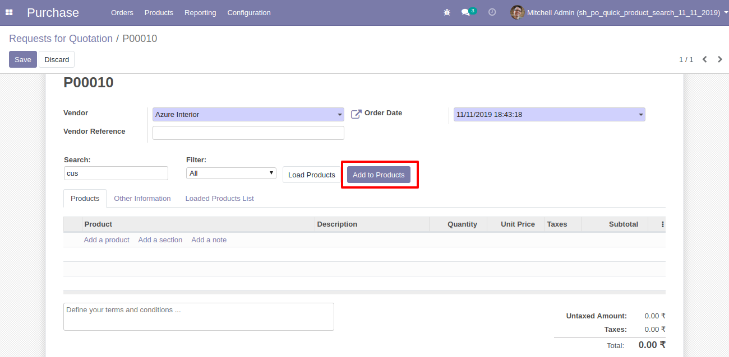The width and height of the screenshot is (729, 357).
Task: Open the Products menu in top bar
Action: point(159,12)
